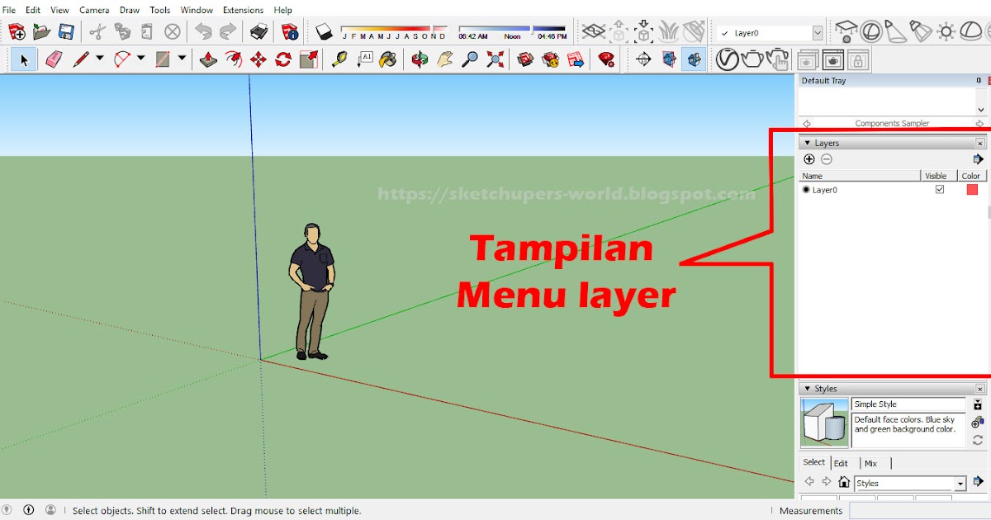Select the Eraser tool

coord(54,59)
